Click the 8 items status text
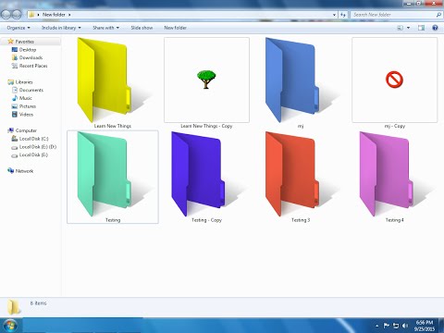 pos(39,303)
